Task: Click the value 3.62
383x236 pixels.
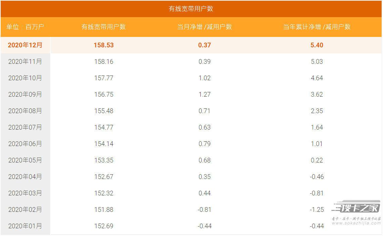Action: point(317,94)
